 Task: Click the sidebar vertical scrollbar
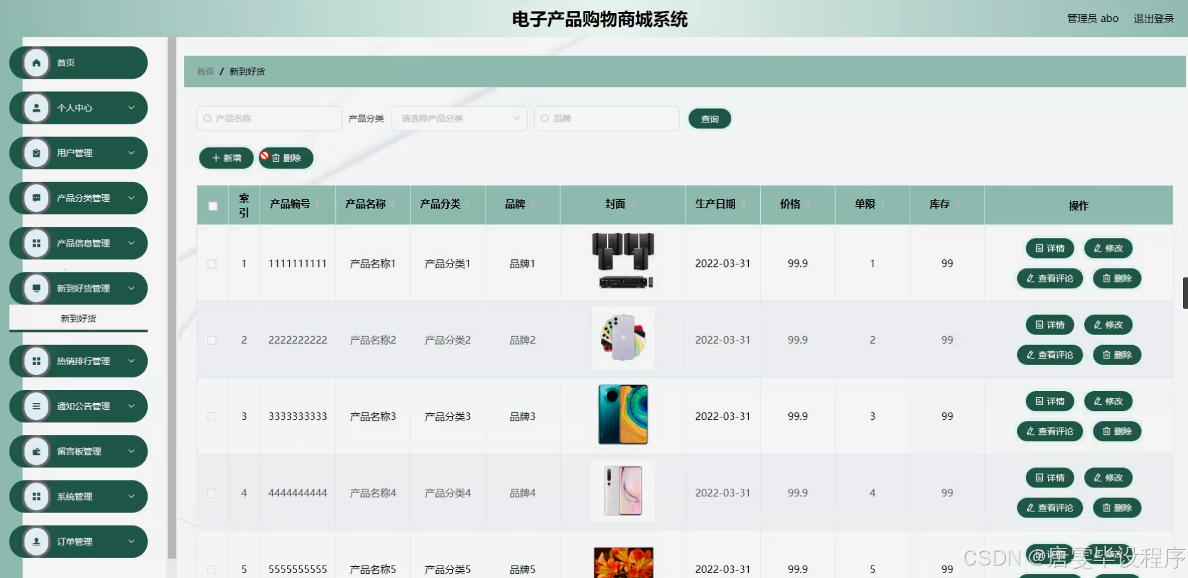tap(171, 297)
